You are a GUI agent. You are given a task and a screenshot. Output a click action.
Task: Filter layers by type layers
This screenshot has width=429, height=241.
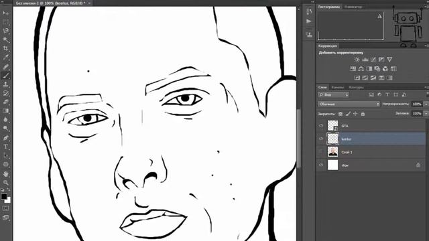(387, 94)
